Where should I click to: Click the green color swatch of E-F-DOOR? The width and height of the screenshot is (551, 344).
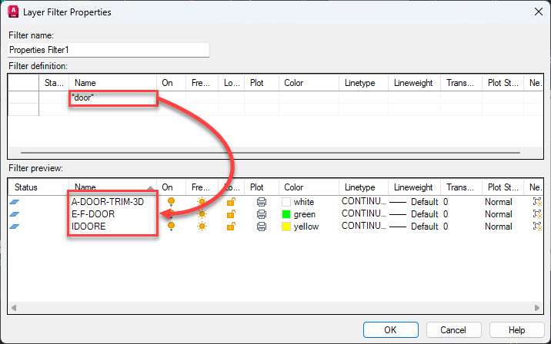coord(286,214)
